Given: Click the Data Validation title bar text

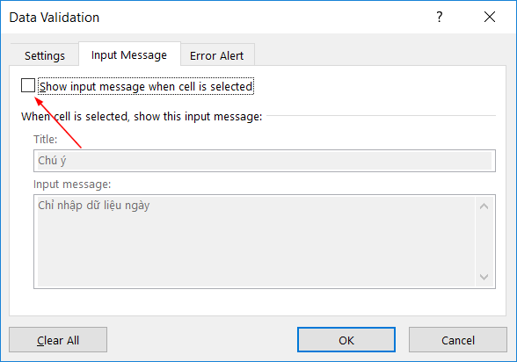Looking at the screenshot, I should click(x=55, y=18).
